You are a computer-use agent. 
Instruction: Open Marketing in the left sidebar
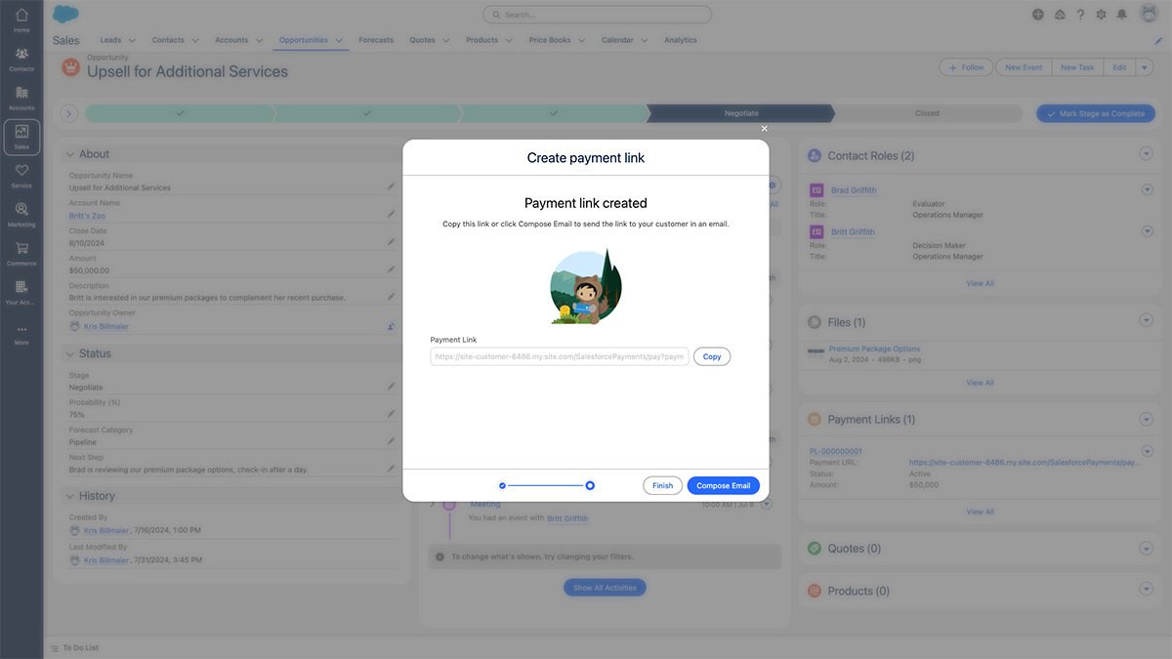(x=21, y=214)
